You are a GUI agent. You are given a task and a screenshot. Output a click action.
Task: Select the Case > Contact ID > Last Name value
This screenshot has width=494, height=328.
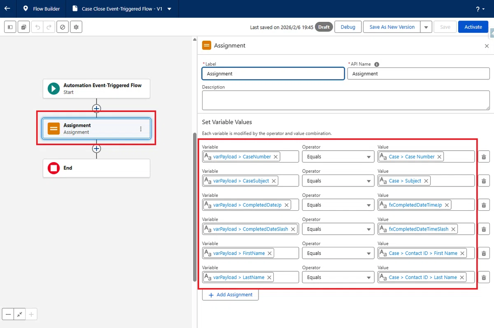[x=426, y=277]
